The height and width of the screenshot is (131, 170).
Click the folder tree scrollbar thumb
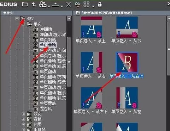69,62
